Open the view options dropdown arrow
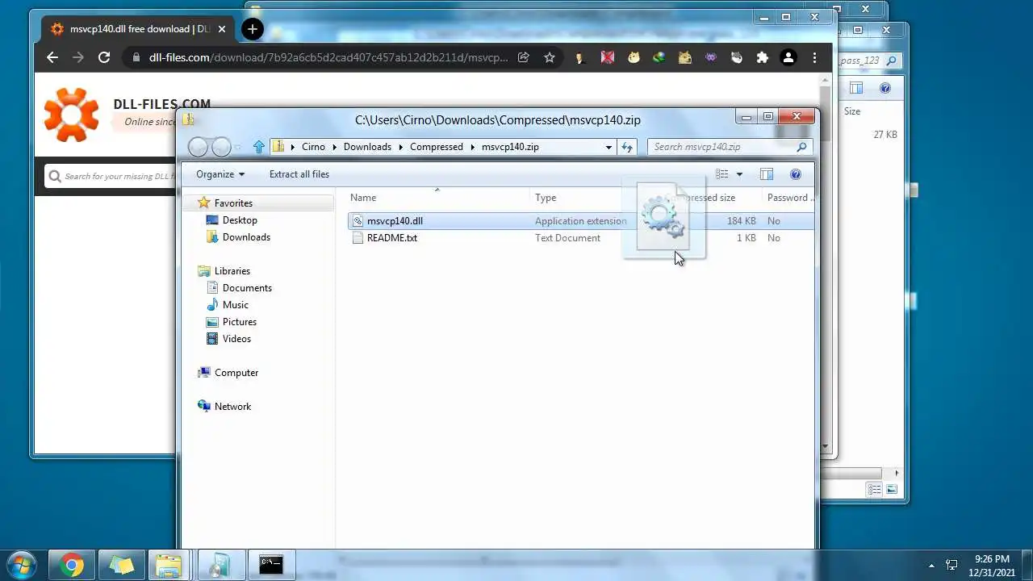Image resolution: width=1033 pixels, height=581 pixels. tap(738, 174)
